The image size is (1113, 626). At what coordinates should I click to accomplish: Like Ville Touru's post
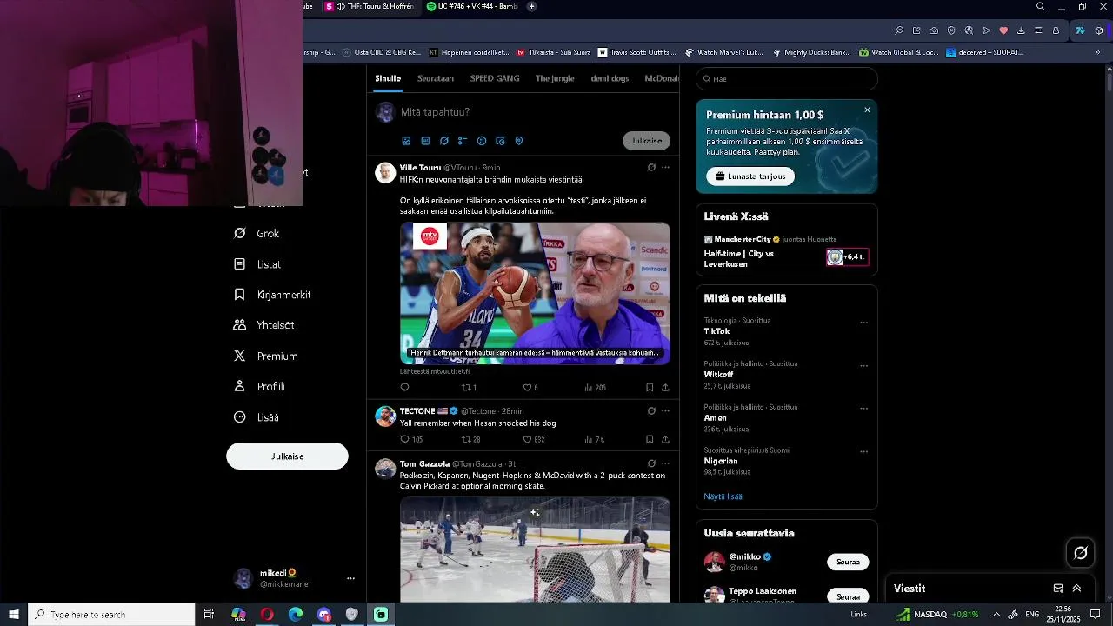pyautogui.click(x=527, y=388)
